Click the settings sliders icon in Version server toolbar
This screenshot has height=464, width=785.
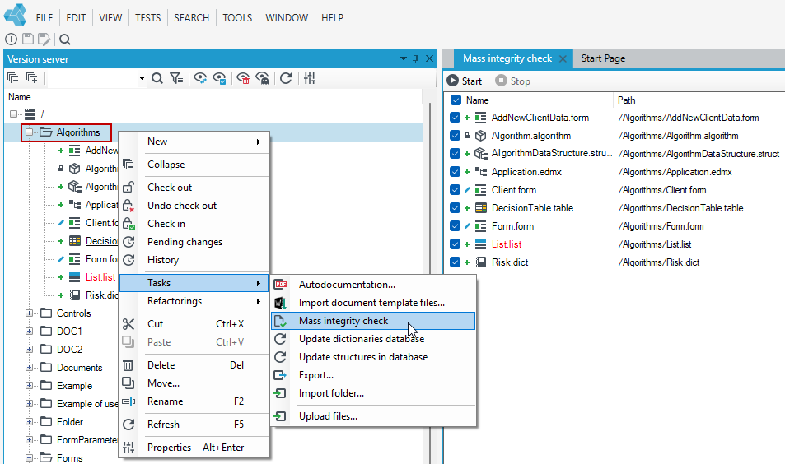(310, 78)
